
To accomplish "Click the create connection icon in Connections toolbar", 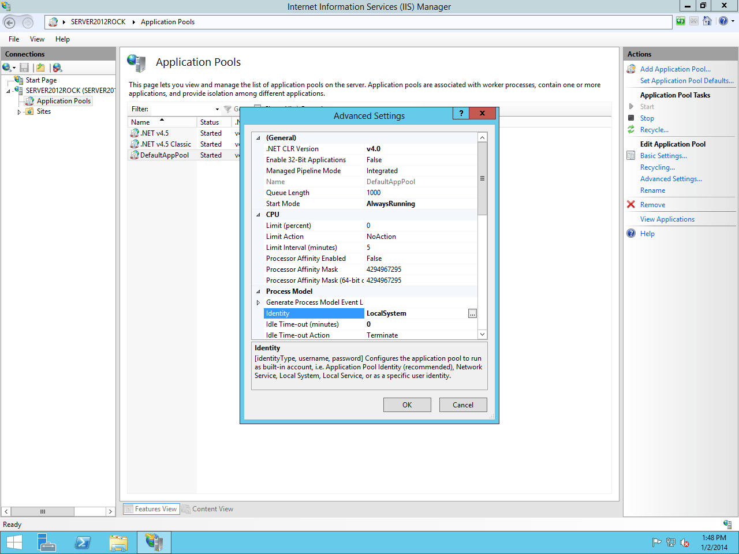I will click(6, 68).
